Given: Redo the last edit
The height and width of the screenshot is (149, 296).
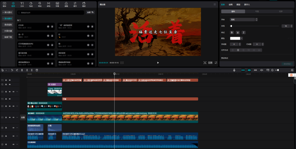Looking at the screenshot, I should coord(17,70).
